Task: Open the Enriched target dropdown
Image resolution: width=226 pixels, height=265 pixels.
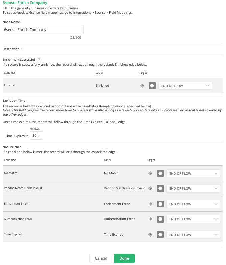Action: click(x=185, y=86)
